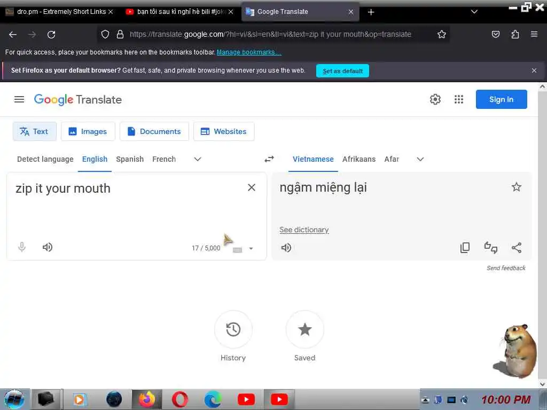
Task: Click Set as default button
Action: (x=342, y=71)
